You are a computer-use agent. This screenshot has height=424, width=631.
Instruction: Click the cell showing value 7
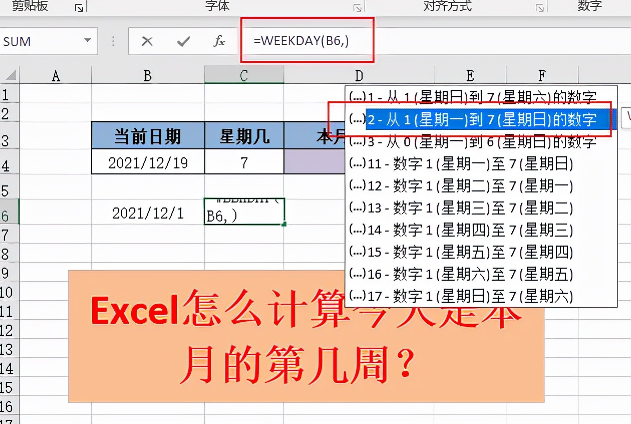coord(244,162)
